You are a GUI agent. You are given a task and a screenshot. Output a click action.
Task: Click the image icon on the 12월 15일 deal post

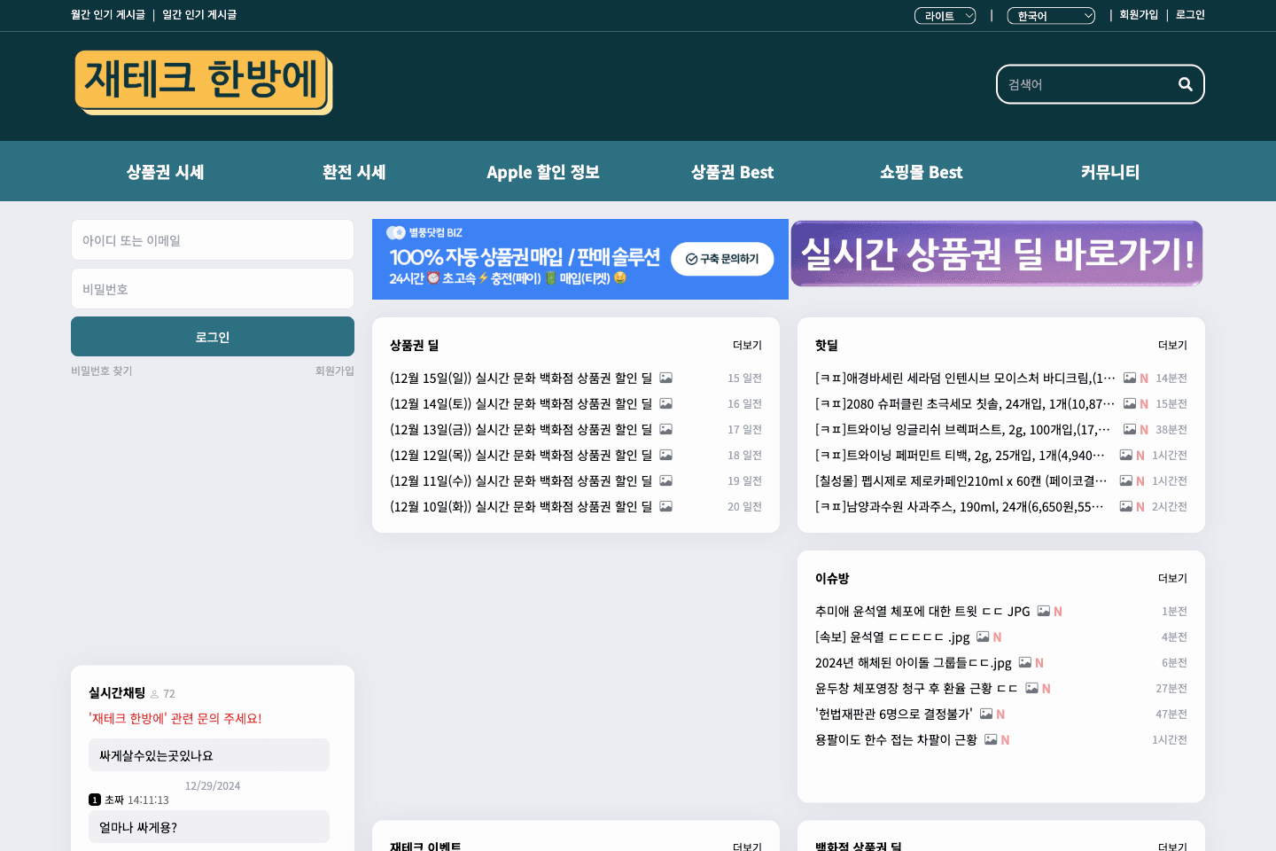click(665, 378)
